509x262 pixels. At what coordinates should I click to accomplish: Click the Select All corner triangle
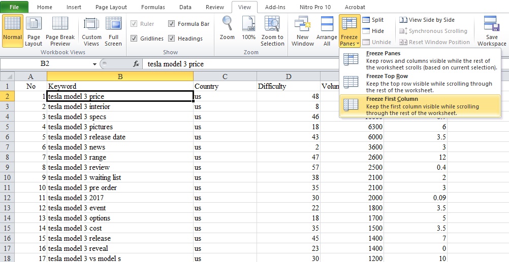coord(7,77)
